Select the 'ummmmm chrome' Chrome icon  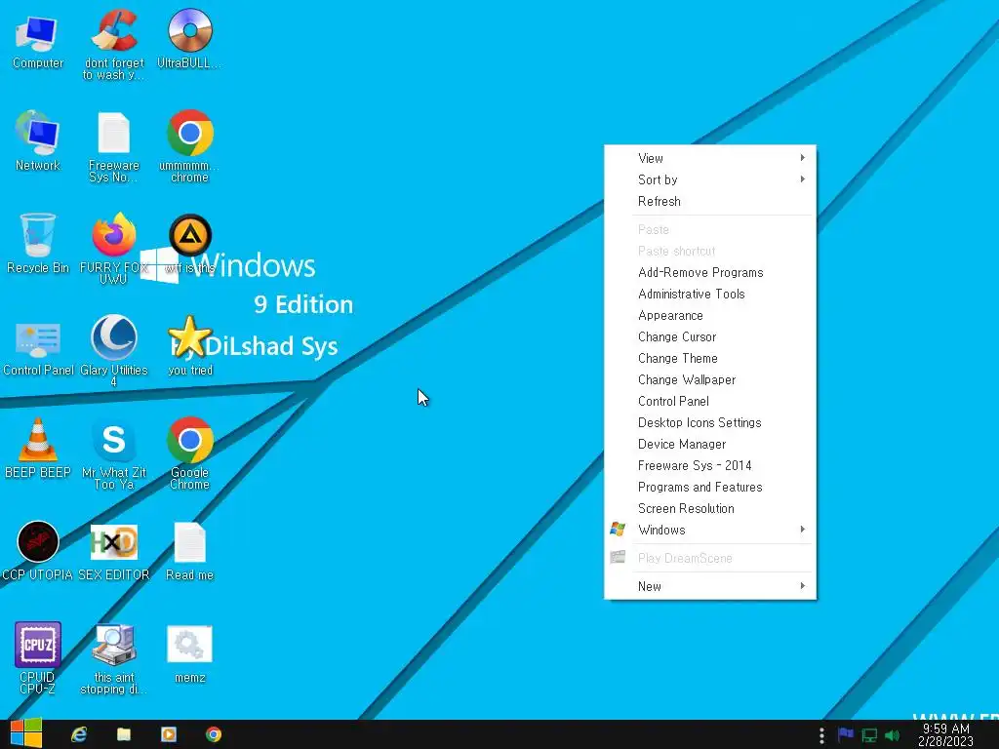[189, 146]
